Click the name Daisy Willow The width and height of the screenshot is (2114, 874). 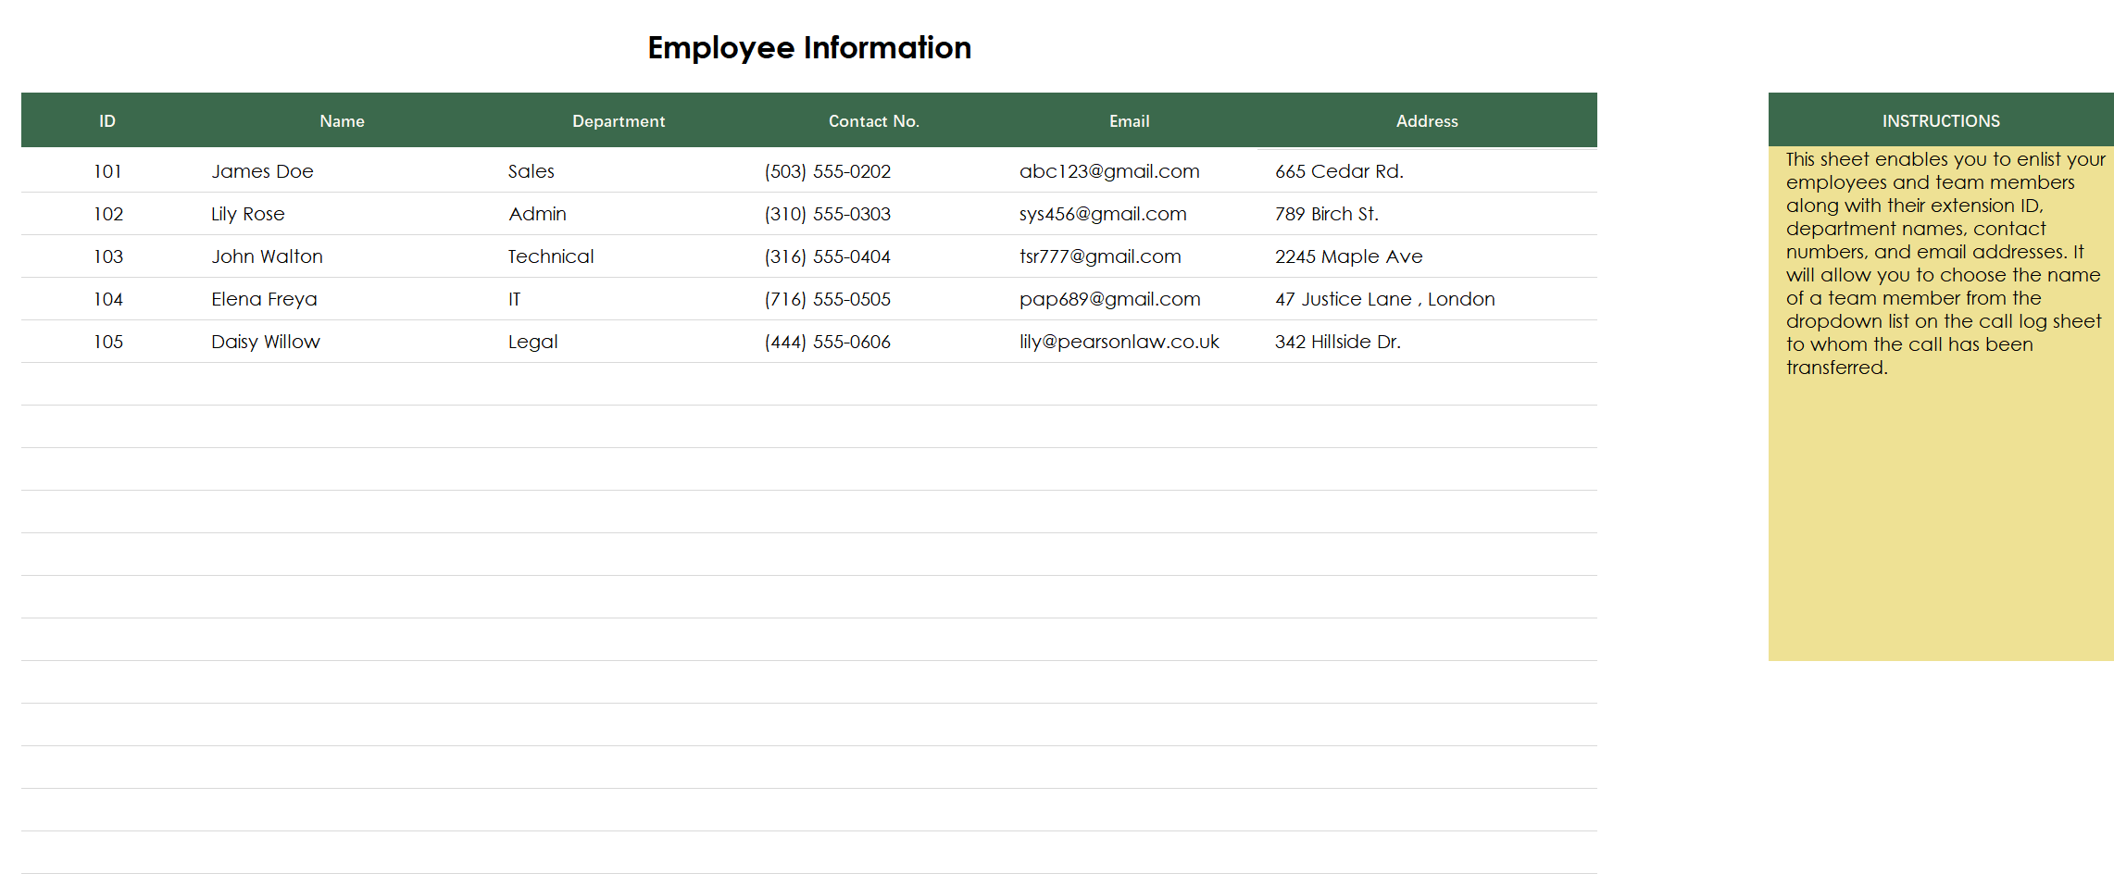click(265, 342)
